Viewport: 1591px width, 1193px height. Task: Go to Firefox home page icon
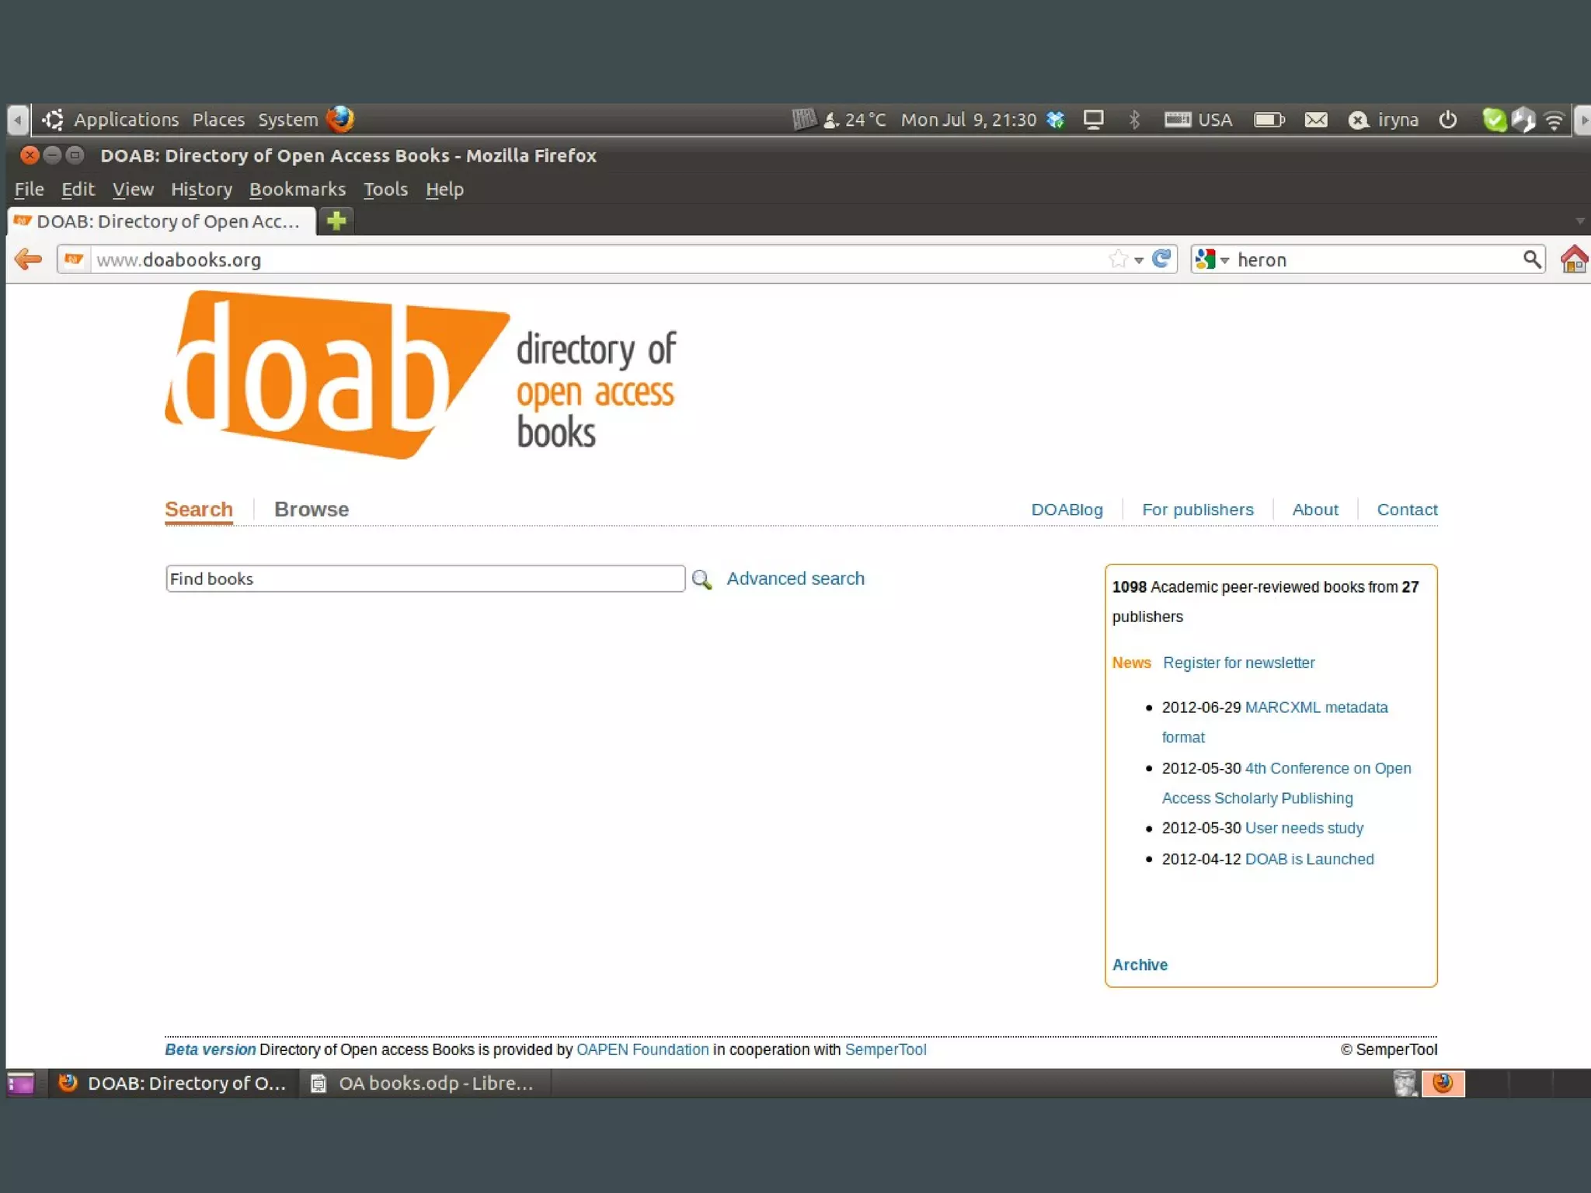coord(1574,259)
